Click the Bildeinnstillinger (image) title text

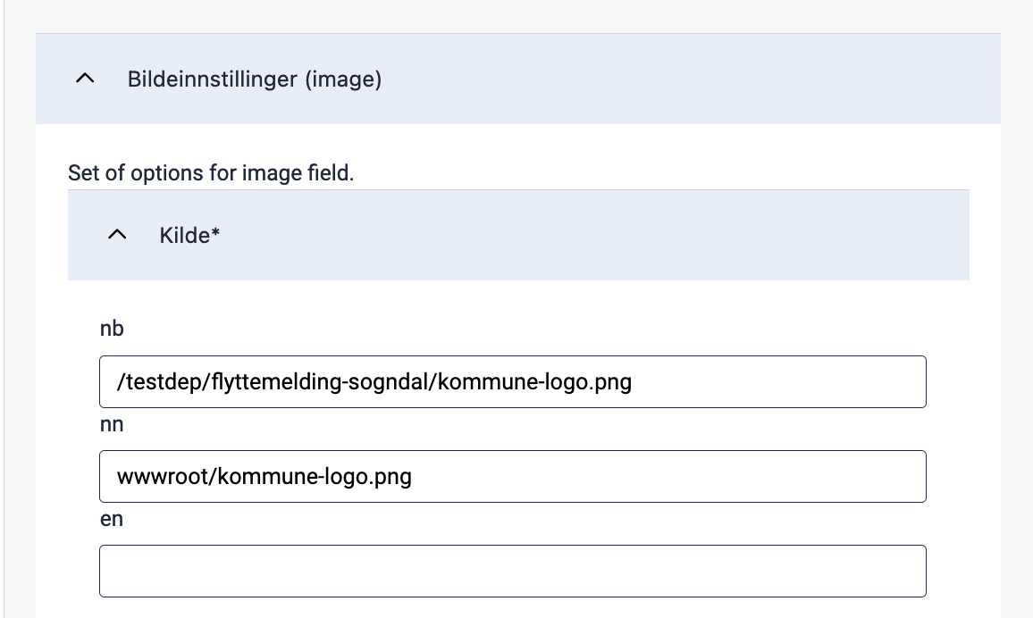[x=255, y=79]
